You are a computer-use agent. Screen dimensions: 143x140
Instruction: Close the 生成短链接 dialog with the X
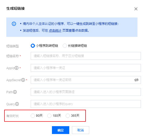(136, 9)
